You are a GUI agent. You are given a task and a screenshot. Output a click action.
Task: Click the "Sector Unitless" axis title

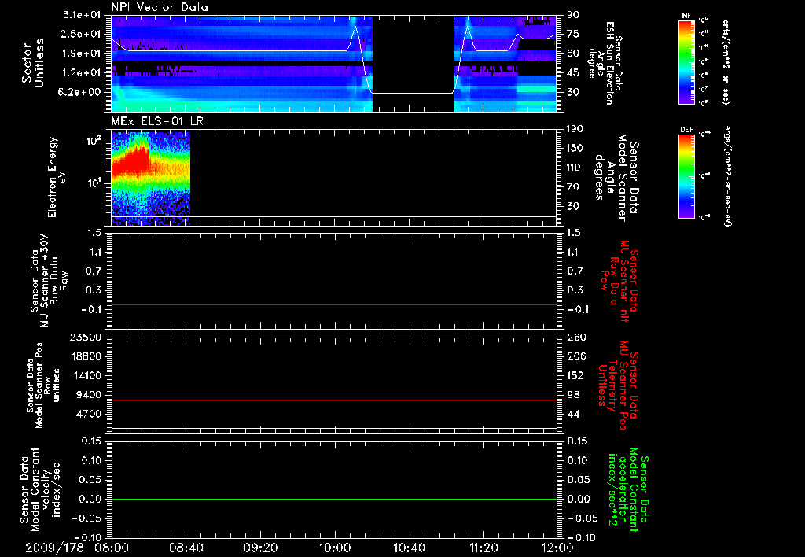click(33, 63)
